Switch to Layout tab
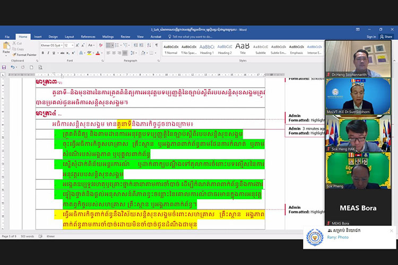 (x=69, y=37)
